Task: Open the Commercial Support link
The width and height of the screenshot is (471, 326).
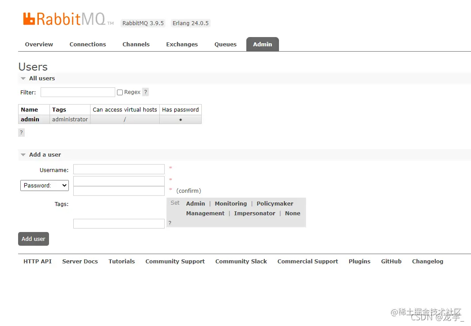Action: coord(308,262)
